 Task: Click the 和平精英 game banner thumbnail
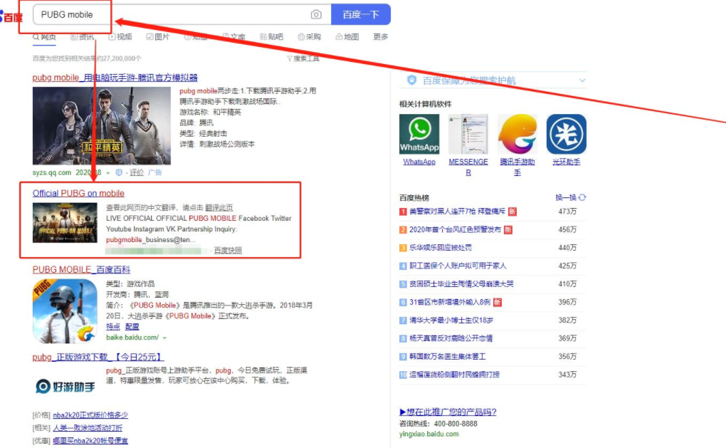tap(101, 125)
